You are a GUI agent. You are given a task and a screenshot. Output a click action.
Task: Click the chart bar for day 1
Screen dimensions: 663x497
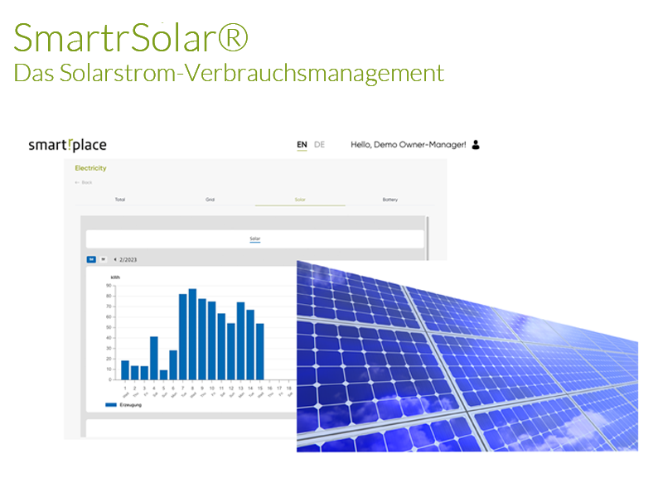pyautogui.click(x=125, y=370)
